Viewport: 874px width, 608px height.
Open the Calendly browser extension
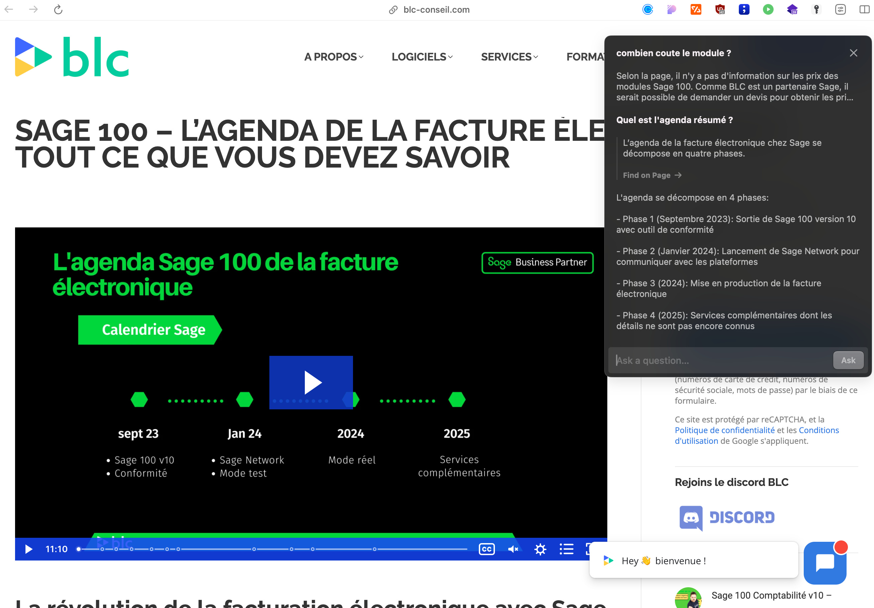pyautogui.click(x=647, y=9)
